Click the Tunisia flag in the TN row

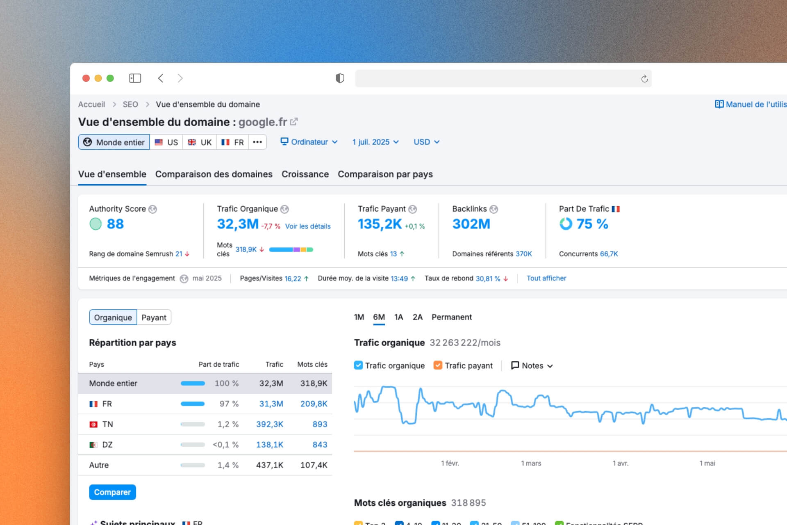93,425
